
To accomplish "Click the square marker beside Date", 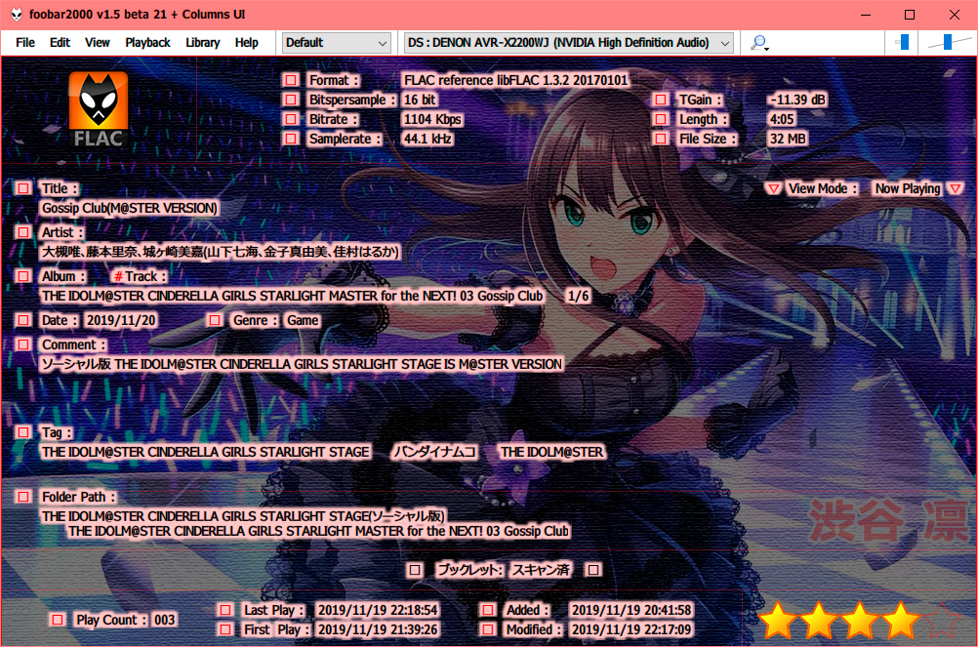I will coord(23,320).
